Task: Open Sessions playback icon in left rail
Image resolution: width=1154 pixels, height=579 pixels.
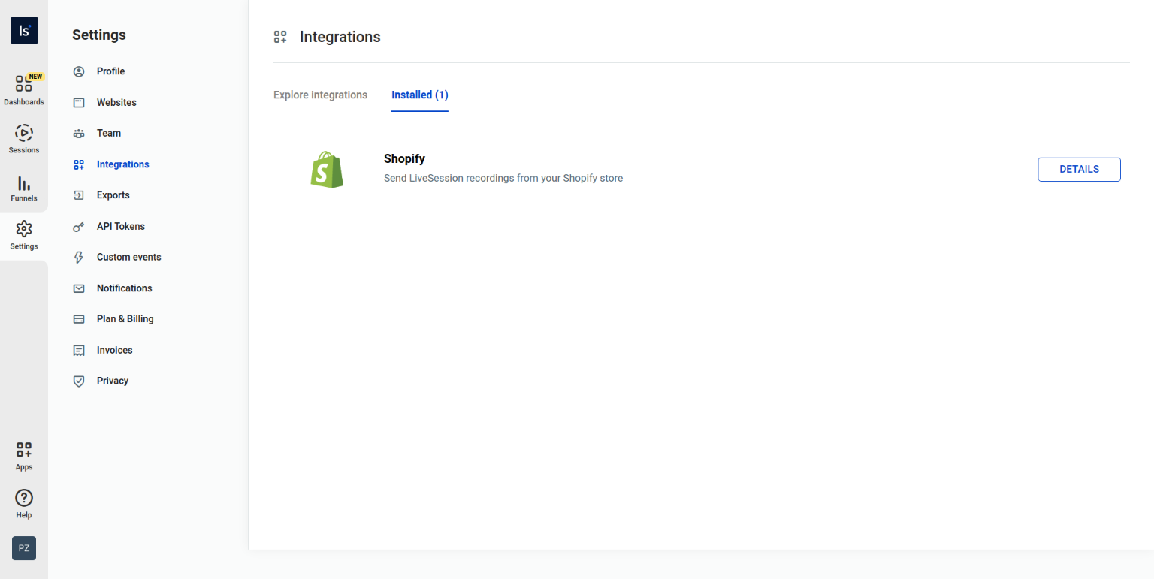Action: tap(24, 134)
